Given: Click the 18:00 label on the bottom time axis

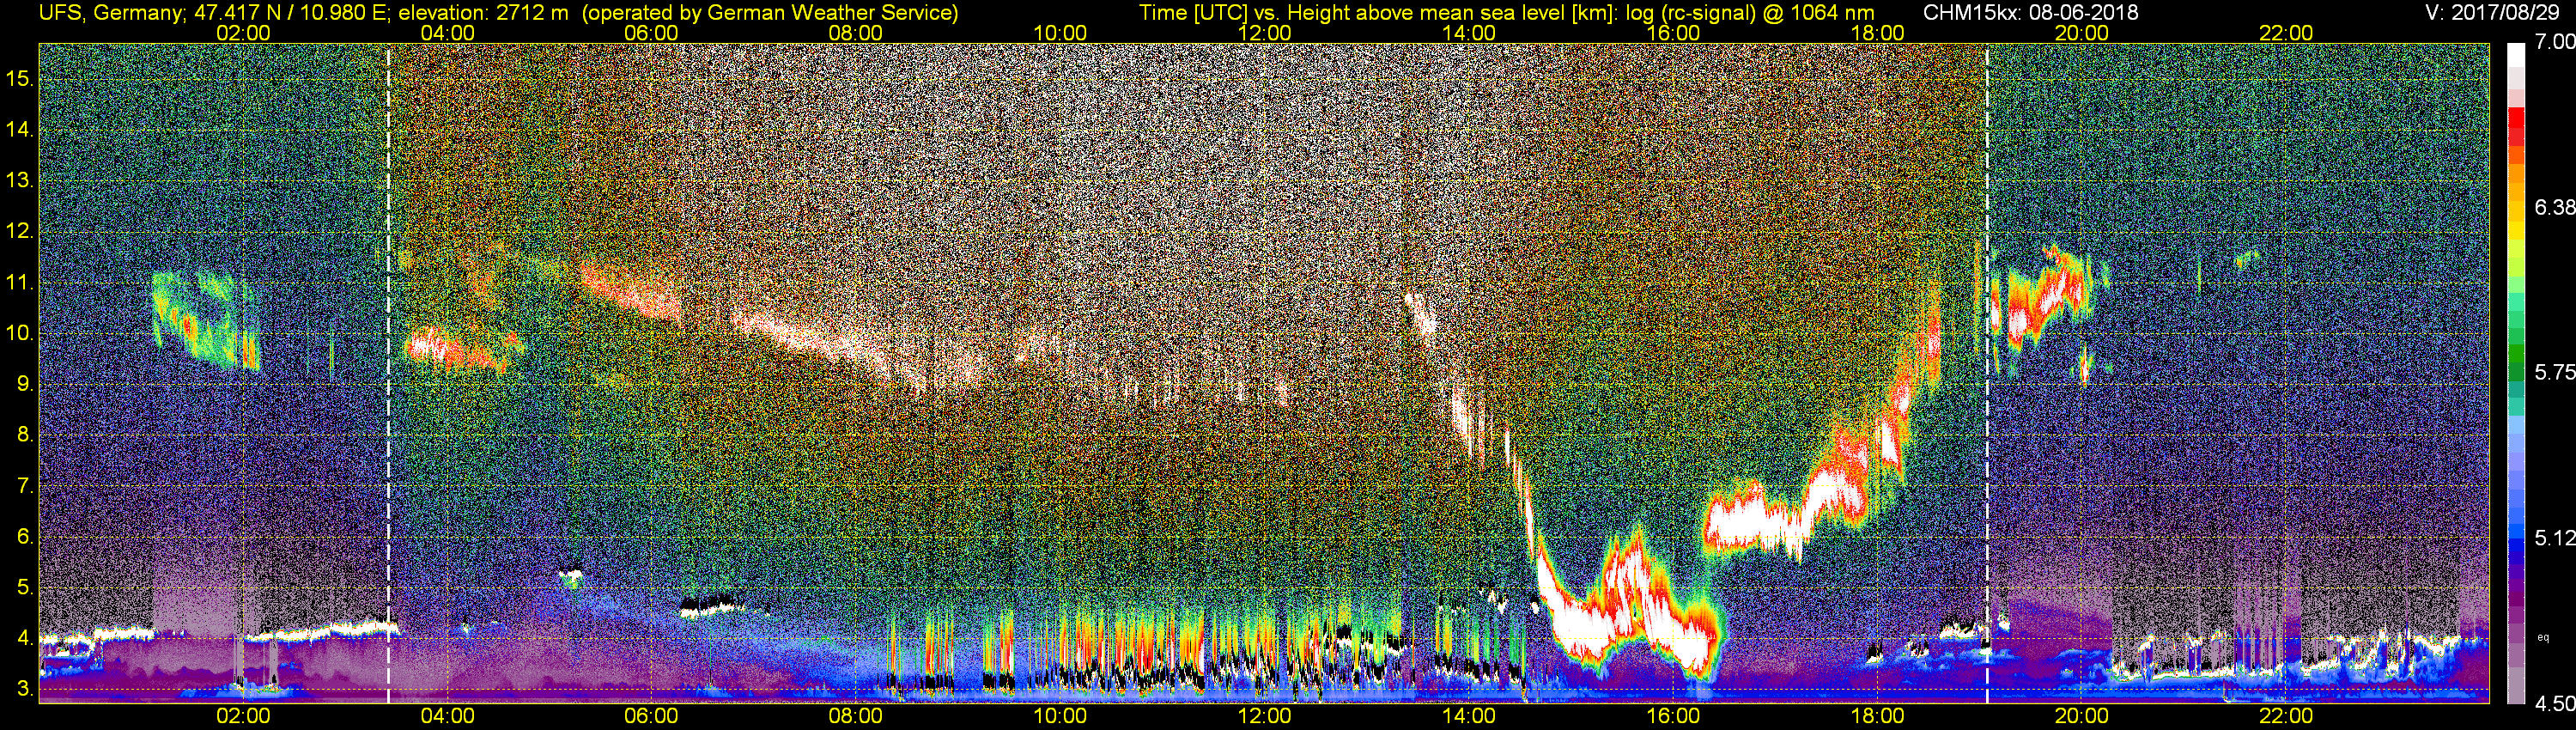Looking at the screenshot, I should pos(1877,716).
